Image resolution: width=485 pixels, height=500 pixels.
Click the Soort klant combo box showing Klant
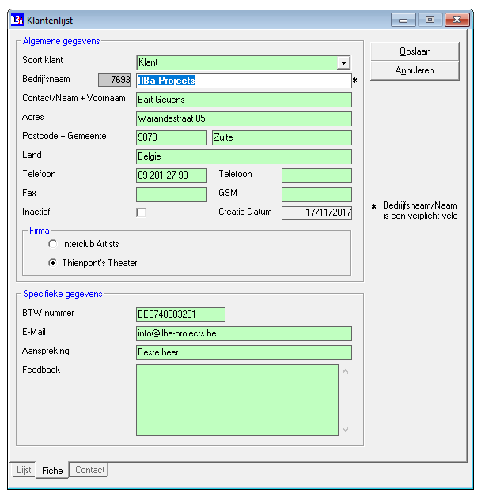244,62
